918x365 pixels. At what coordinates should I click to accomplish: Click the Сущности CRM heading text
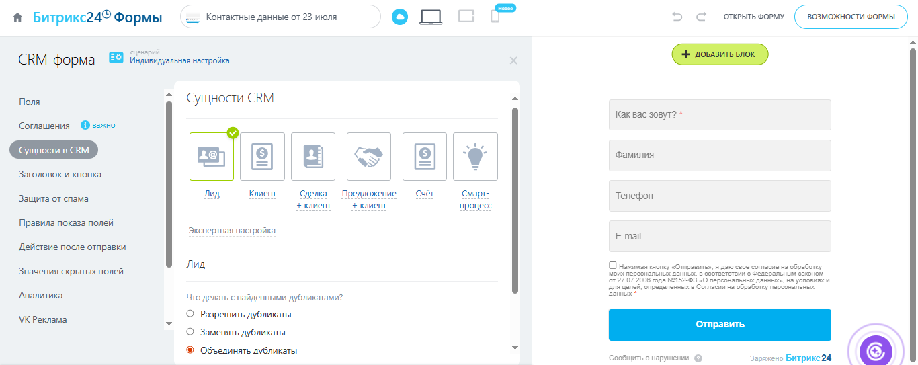tap(230, 98)
